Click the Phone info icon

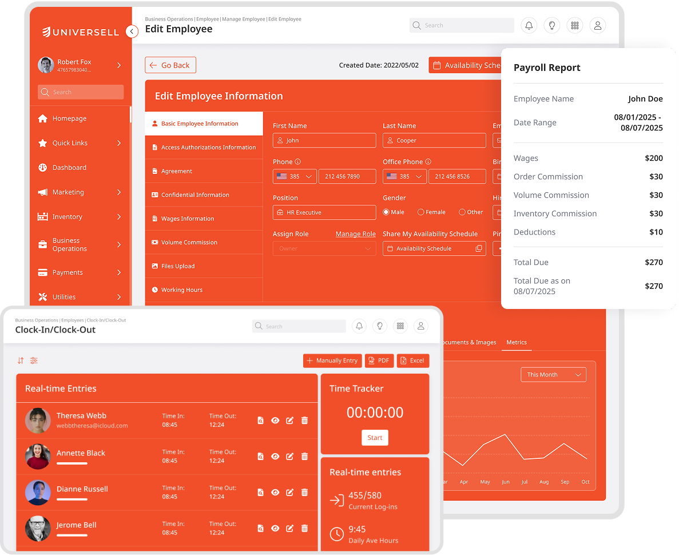click(x=298, y=161)
